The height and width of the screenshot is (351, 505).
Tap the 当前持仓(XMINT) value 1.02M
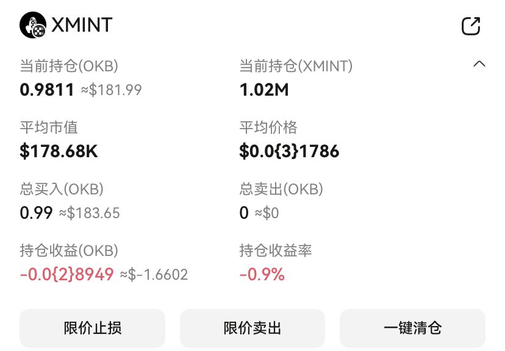[x=264, y=90]
